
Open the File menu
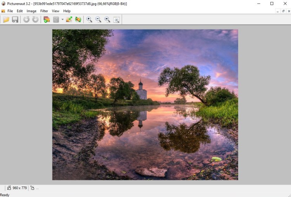(10, 11)
